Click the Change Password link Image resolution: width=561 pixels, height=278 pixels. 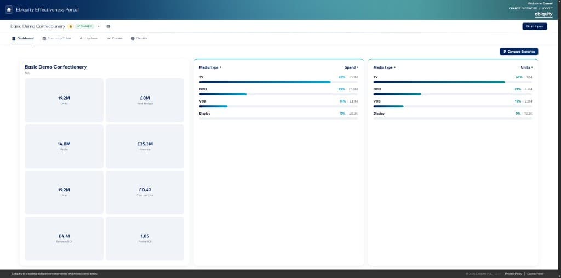point(523,8)
